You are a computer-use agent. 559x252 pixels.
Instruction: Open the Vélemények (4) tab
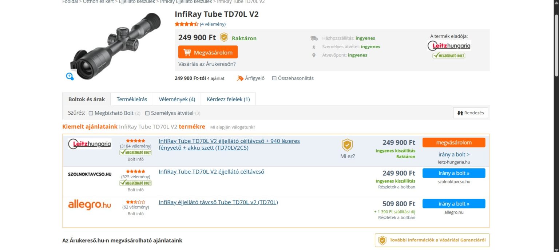pyautogui.click(x=177, y=99)
